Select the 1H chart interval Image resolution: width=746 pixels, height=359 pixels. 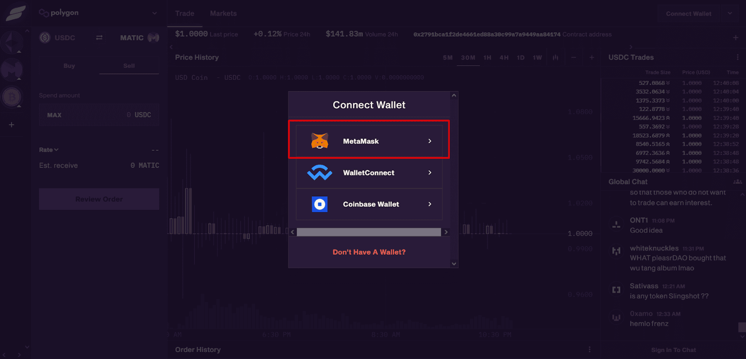coord(487,57)
